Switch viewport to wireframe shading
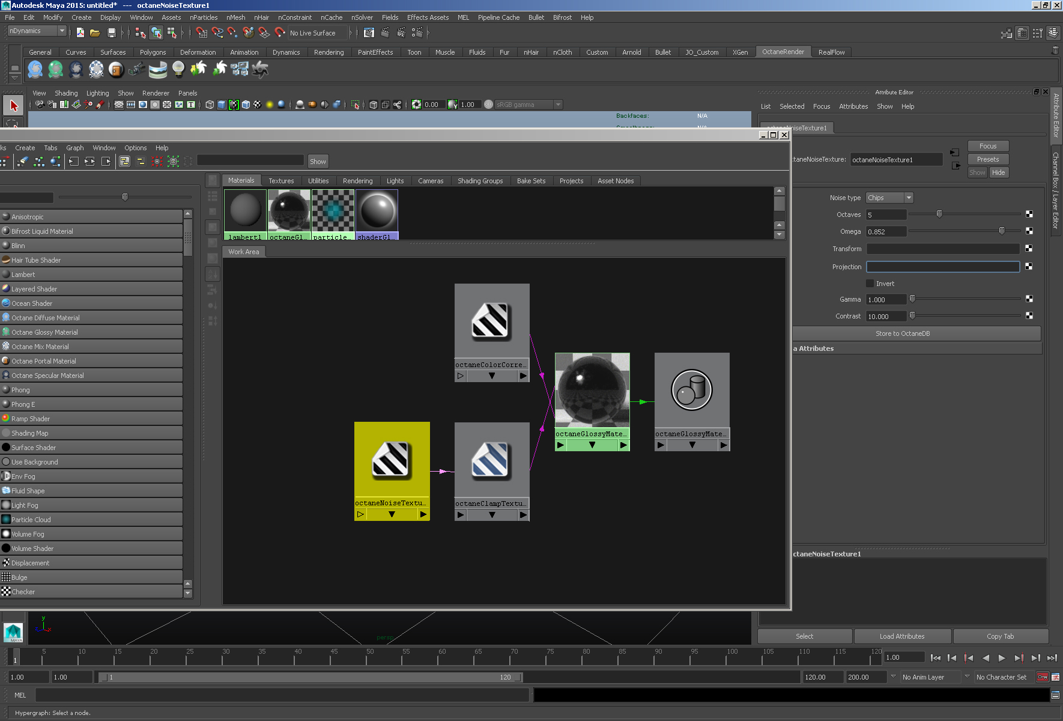The image size is (1063, 721). [210, 105]
